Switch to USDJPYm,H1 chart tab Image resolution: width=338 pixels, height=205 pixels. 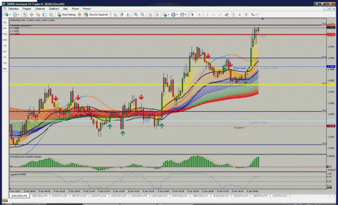click(x=280, y=196)
